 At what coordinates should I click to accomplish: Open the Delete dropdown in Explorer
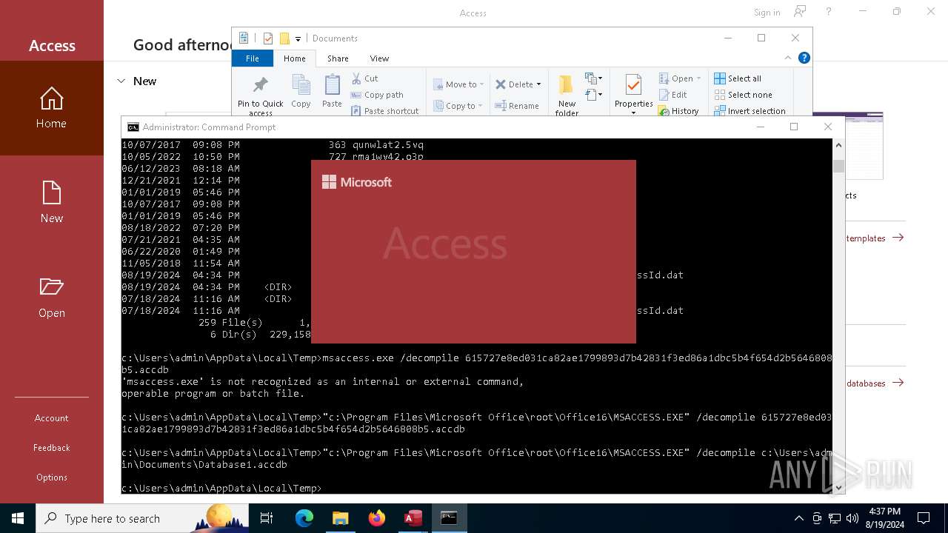(518, 84)
